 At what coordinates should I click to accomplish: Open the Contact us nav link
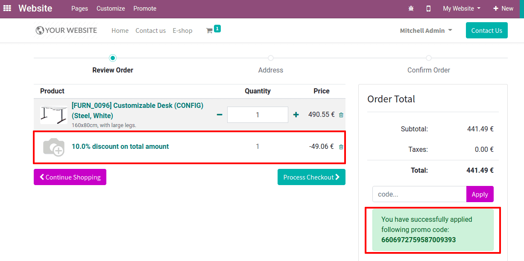click(151, 31)
